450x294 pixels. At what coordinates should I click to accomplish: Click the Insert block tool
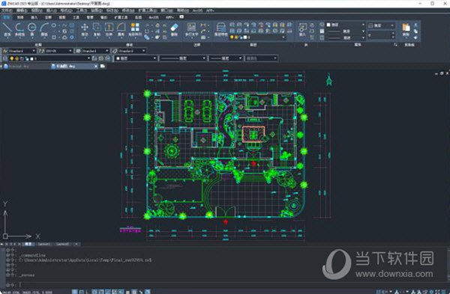click(x=302, y=30)
